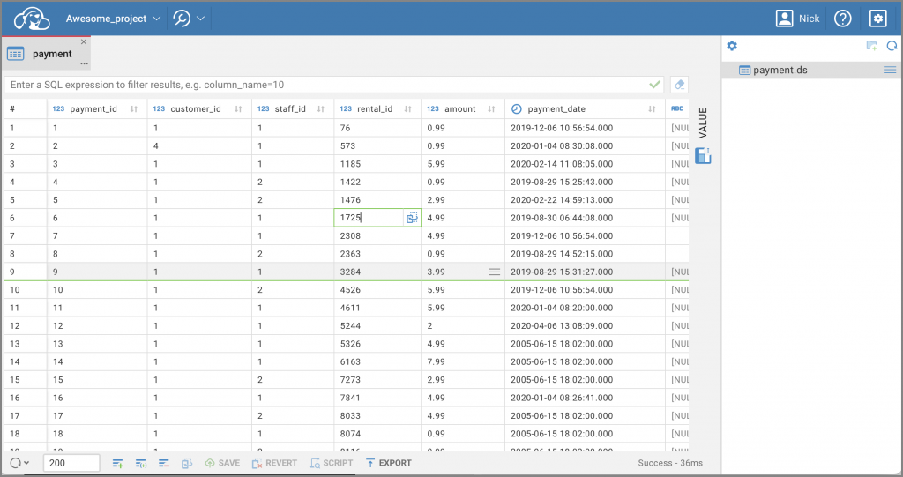The width and height of the screenshot is (903, 477).
Task: Sort by rental_id column arrows
Action: click(x=407, y=108)
